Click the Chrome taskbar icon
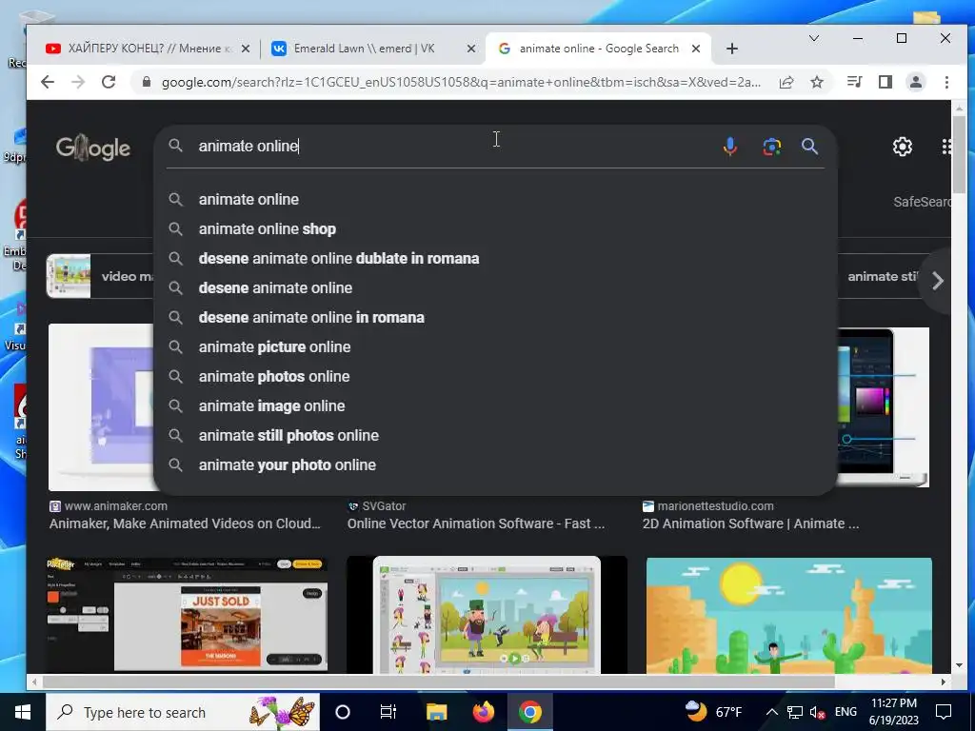Screen dimensions: 975x731 tap(529, 712)
